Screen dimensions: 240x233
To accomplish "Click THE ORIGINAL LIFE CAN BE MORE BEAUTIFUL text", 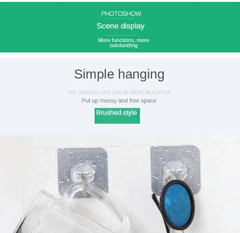I will [x=119, y=93].
